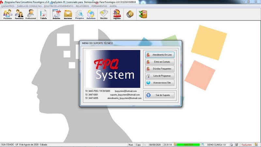Open the Recibo receipt icon
Image resolution: width=261 pixels, height=147 pixels.
(x=104, y=14)
